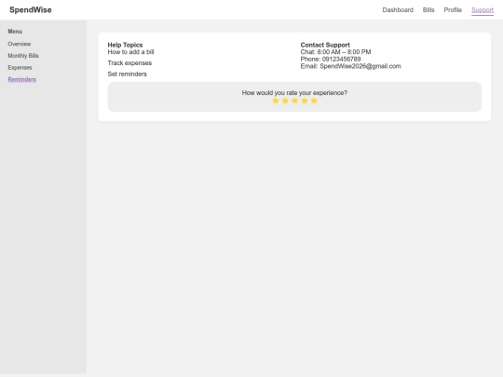Select the second rating star
Viewport: 503px width, 377px height.
285,101
